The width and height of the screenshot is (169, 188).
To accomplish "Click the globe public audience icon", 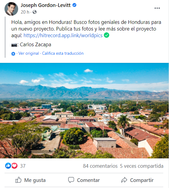I will pyautogui.click(x=34, y=12).
